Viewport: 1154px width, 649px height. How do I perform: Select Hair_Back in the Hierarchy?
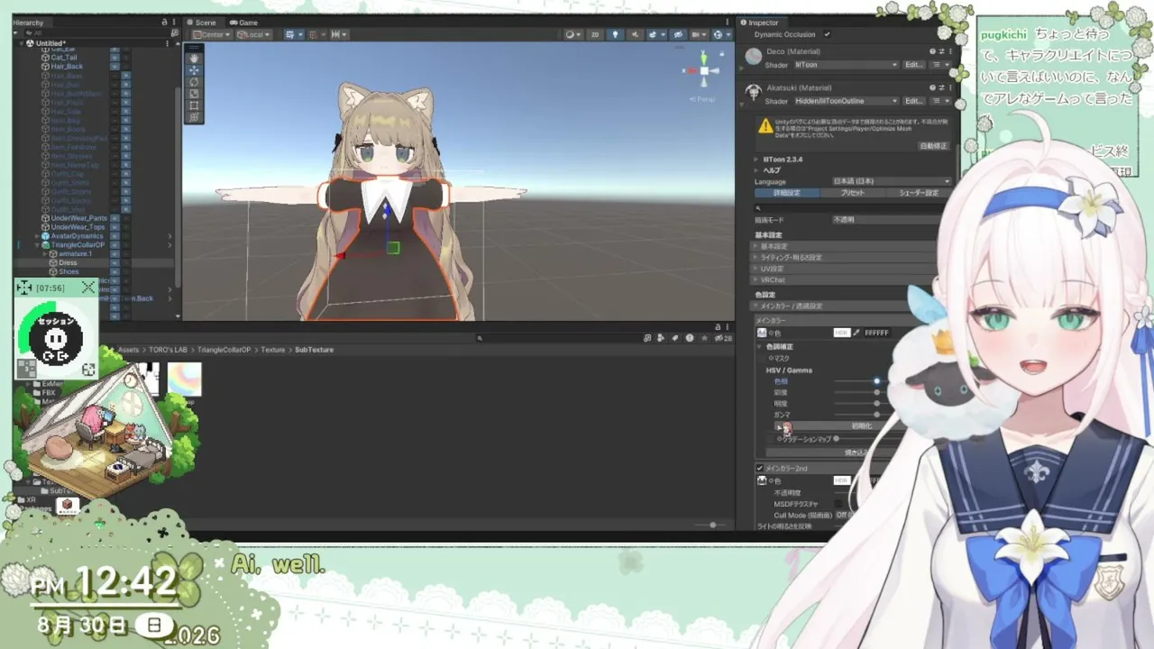[x=67, y=67]
